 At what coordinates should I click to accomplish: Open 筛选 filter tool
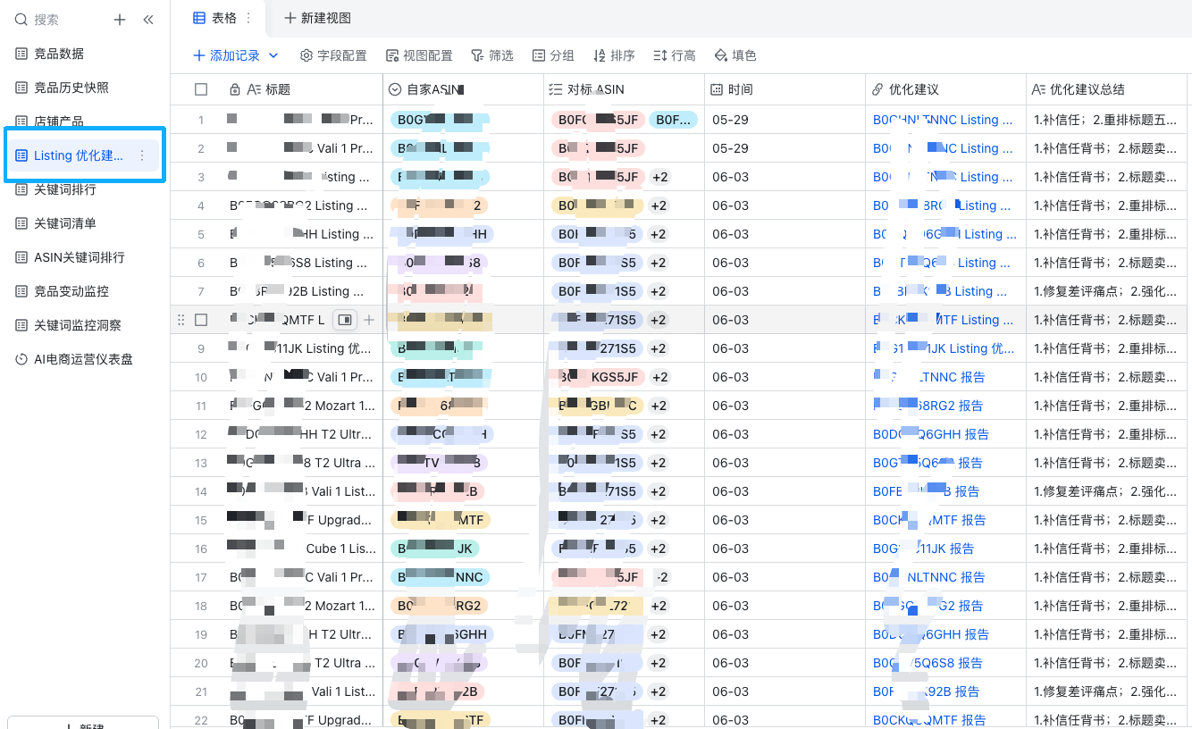click(492, 55)
